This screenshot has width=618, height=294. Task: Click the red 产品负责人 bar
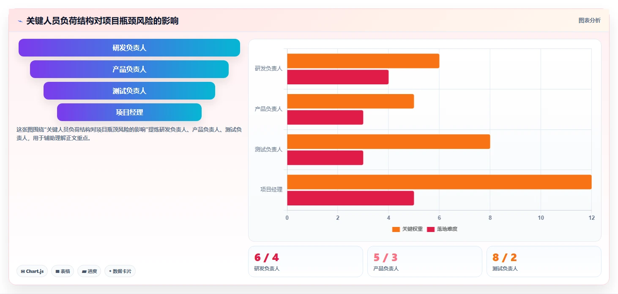[x=325, y=117]
